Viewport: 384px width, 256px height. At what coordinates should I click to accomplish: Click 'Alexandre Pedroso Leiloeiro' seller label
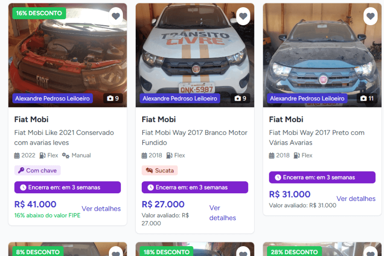click(x=52, y=98)
